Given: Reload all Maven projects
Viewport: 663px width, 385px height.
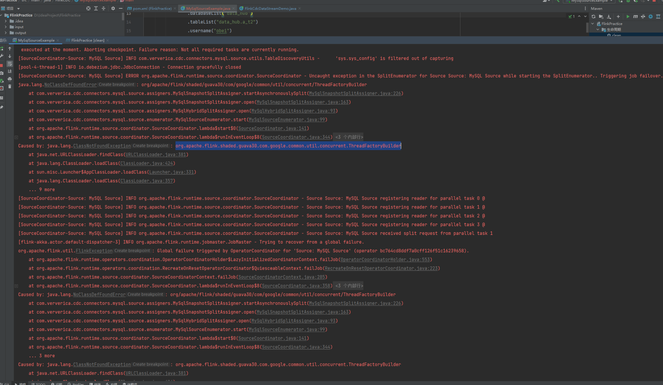Looking at the screenshot, I should coord(593,16).
